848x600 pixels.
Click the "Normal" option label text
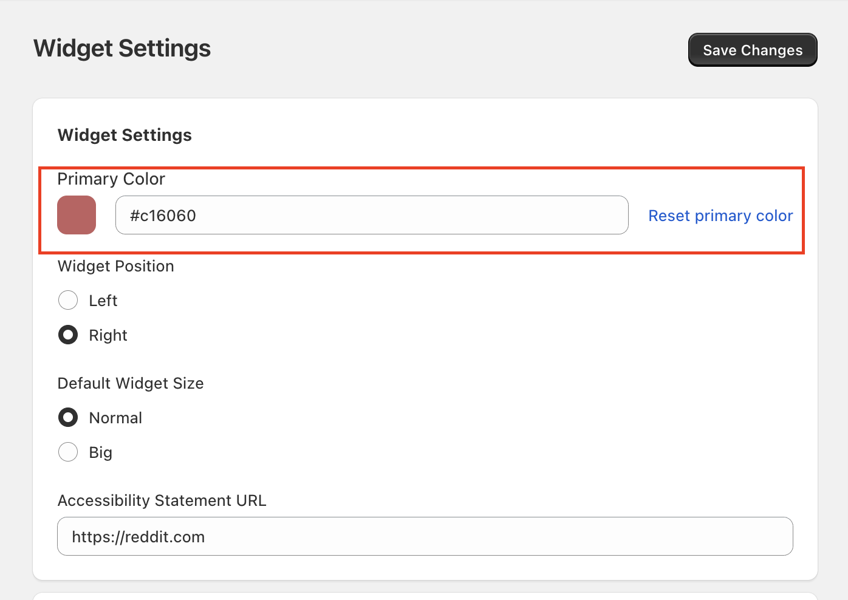click(x=115, y=418)
